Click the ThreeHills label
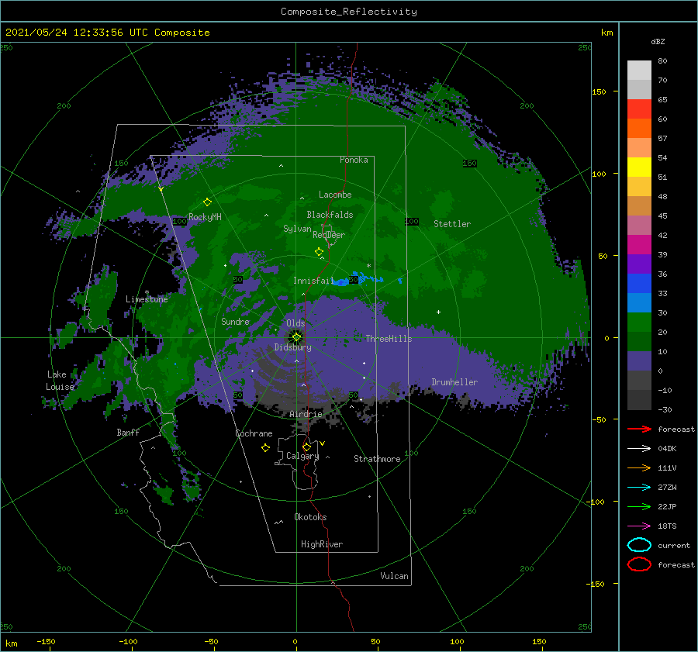The width and height of the screenshot is (698, 652). point(389,339)
